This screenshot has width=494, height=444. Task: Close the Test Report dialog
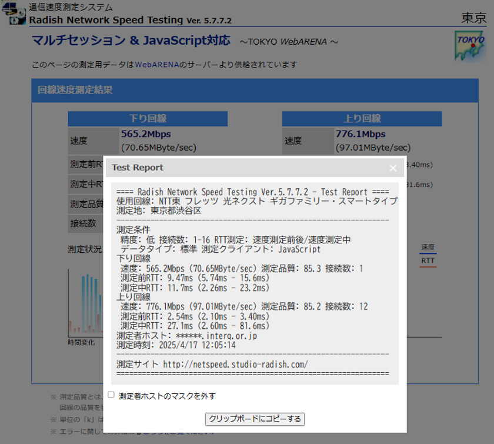[x=393, y=168]
